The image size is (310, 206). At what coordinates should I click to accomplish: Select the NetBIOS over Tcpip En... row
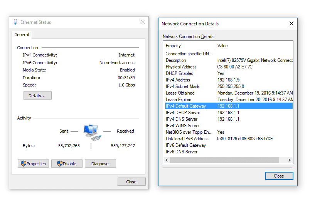[x=229, y=132]
